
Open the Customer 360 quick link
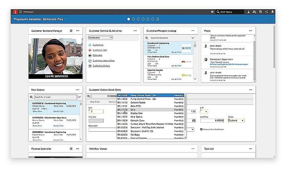pyautogui.click(x=100, y=50)
